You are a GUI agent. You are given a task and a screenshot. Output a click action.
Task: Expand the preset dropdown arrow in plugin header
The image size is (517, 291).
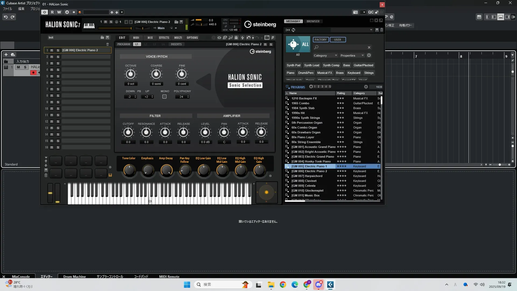coord(122,12)
